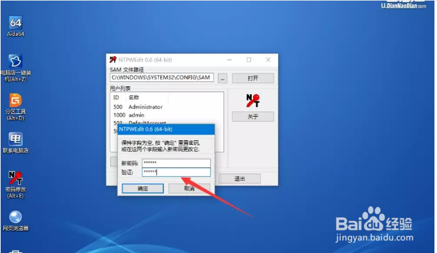The image size is (437, 253).
Task: Click the 关于 button
Action: pos(252,117)
